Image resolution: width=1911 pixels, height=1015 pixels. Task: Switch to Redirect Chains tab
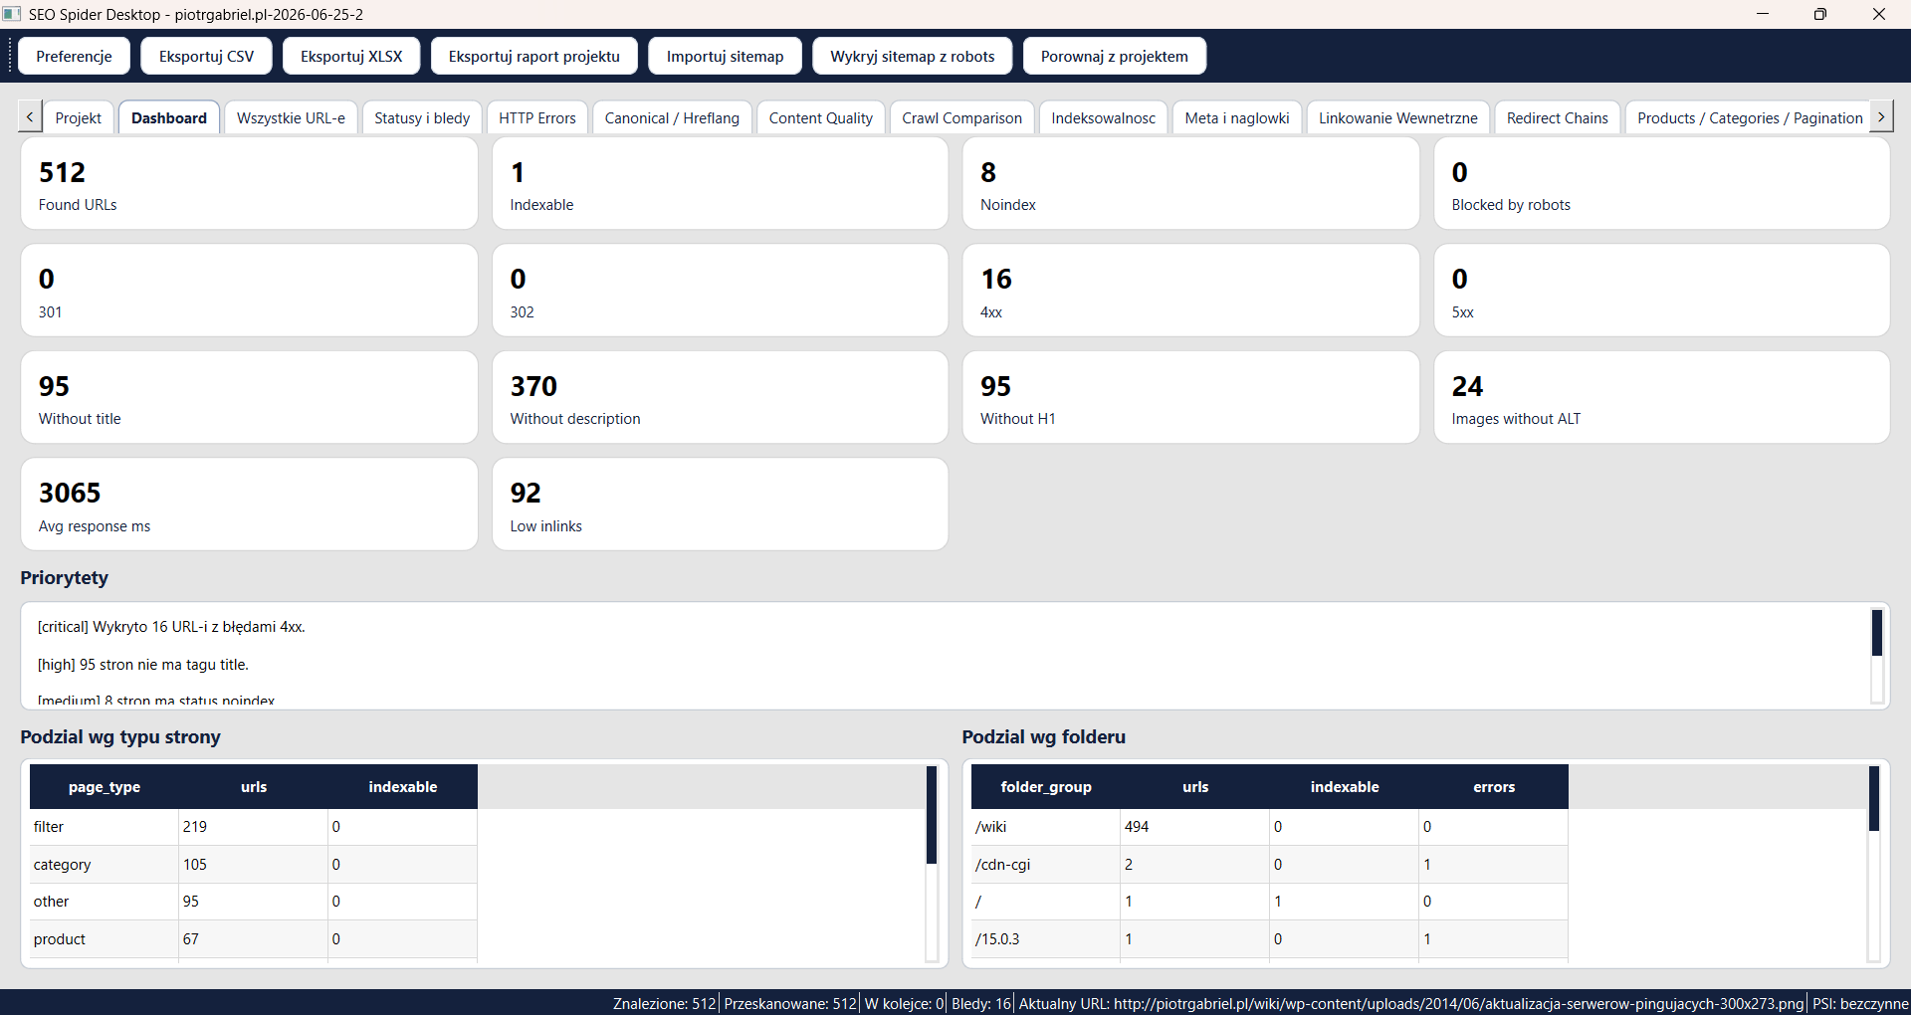pos(1557,117)
